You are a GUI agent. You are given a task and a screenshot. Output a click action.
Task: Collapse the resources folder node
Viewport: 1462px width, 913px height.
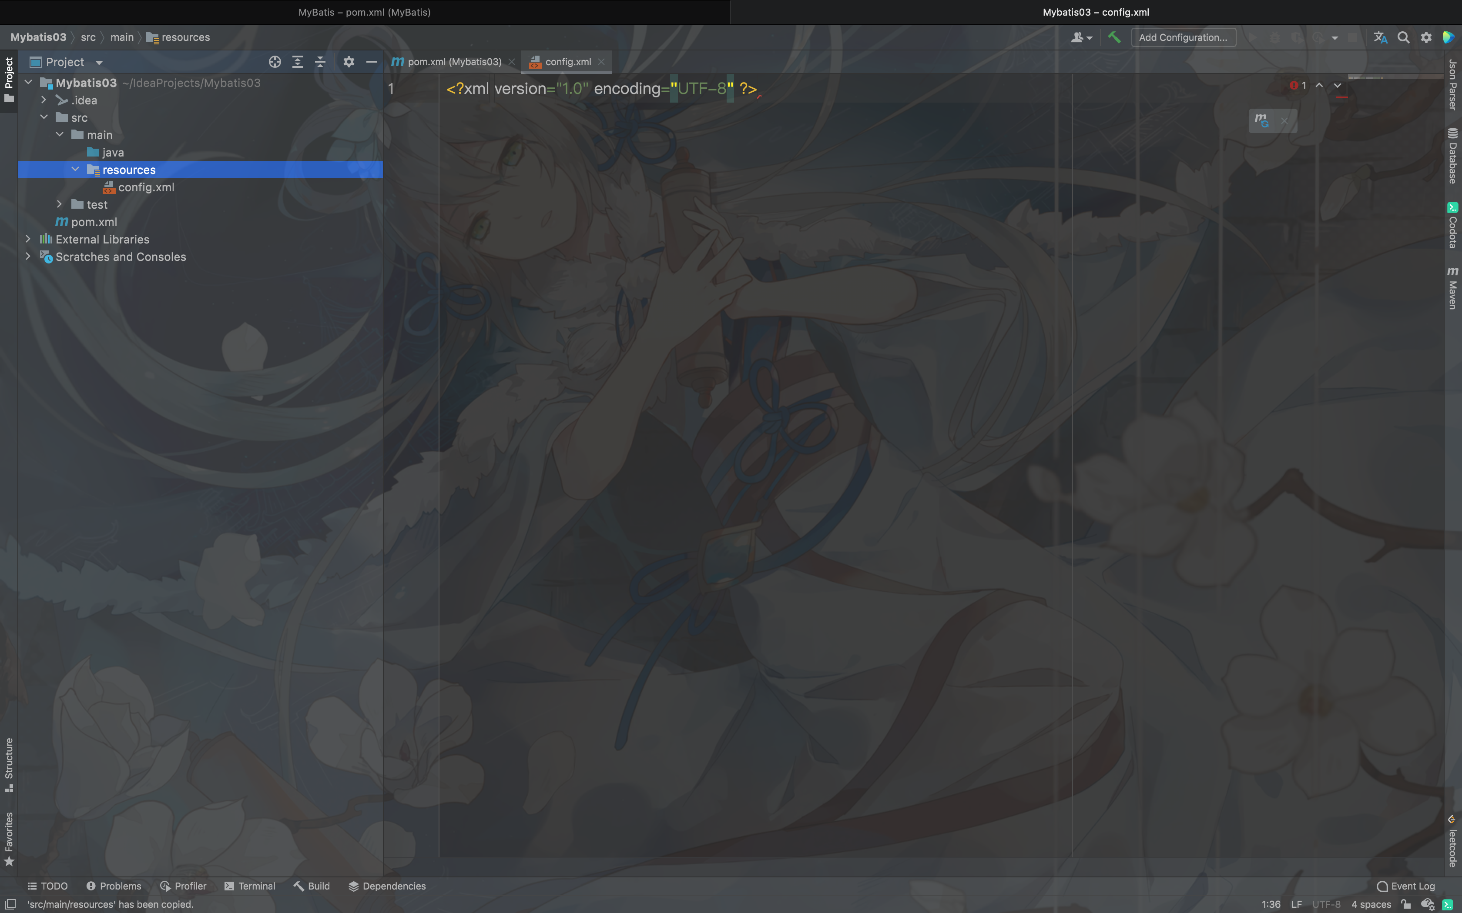pos(75,170)
